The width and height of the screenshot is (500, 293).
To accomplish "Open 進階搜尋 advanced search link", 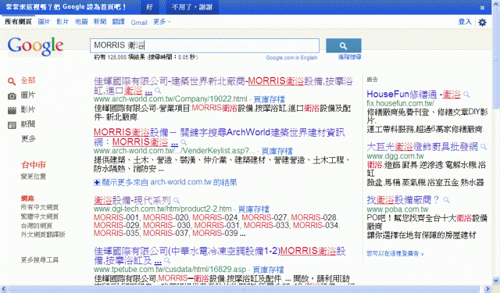I will click(x=350, y=57).
